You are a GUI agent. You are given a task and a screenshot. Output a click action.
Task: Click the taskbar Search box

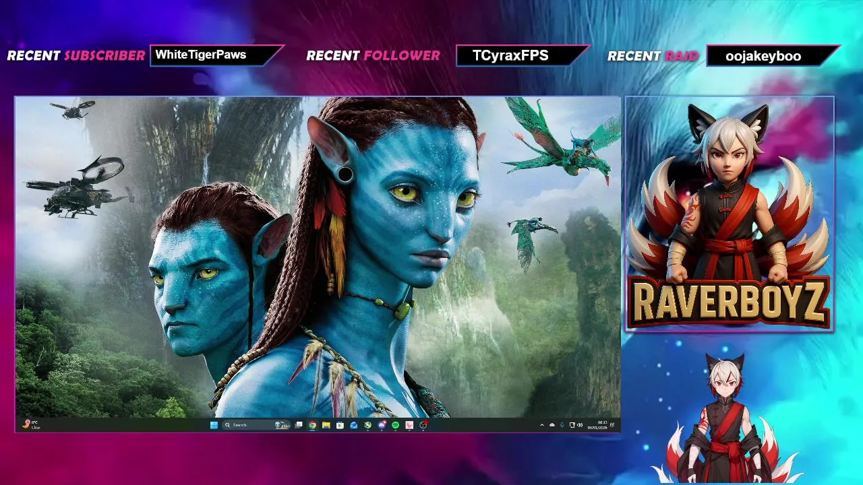click(x=256, y=425)
